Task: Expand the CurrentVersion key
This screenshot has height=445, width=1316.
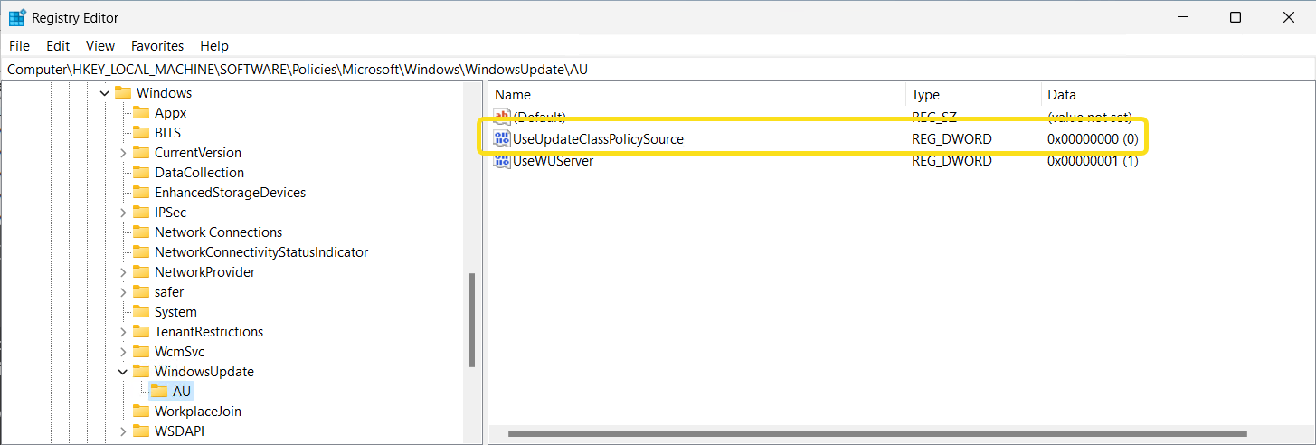Action: click(x=123, y=153)
